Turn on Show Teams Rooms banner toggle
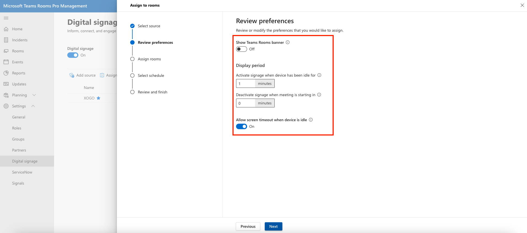 pos(241,49)
